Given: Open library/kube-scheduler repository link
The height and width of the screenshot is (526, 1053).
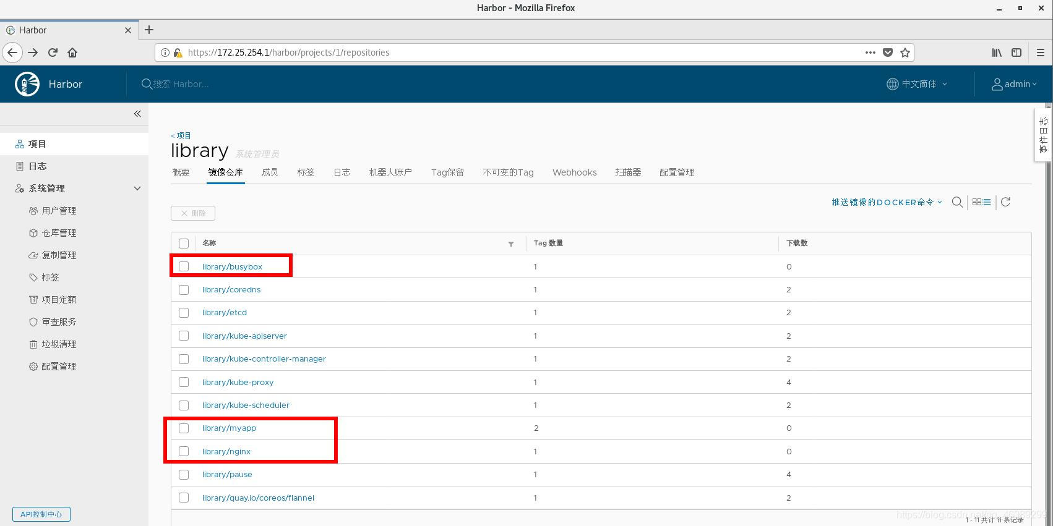Looking at the screenshot, I should (x=246, y=405).
